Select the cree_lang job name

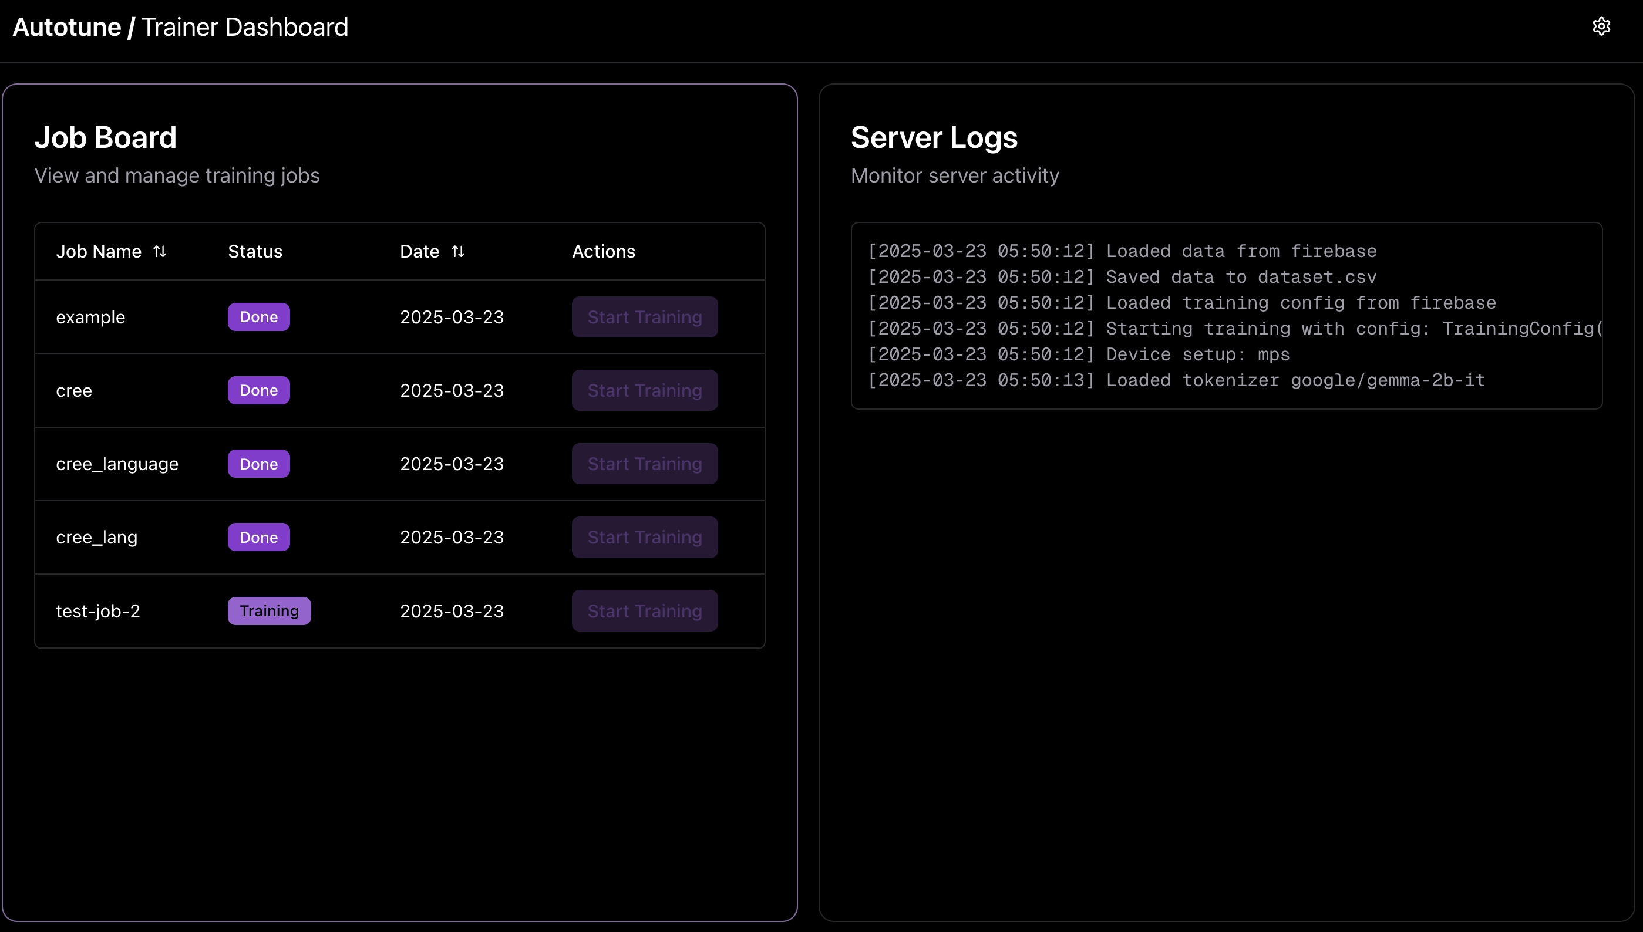click(x=97, y=537)
